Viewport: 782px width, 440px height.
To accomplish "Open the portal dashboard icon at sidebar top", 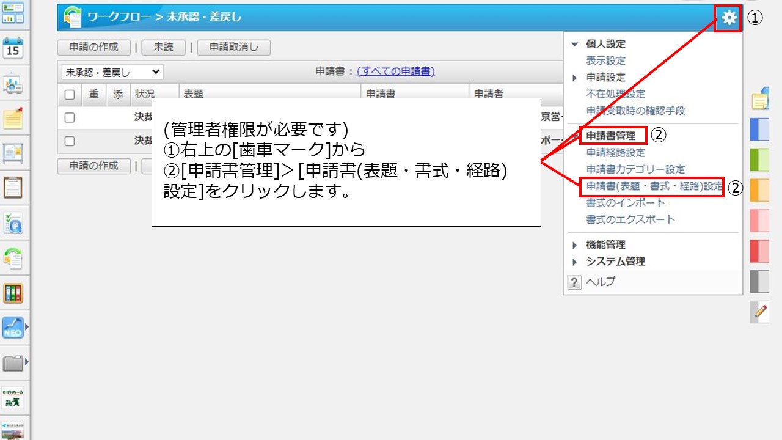I will click(x=13, y=13).
